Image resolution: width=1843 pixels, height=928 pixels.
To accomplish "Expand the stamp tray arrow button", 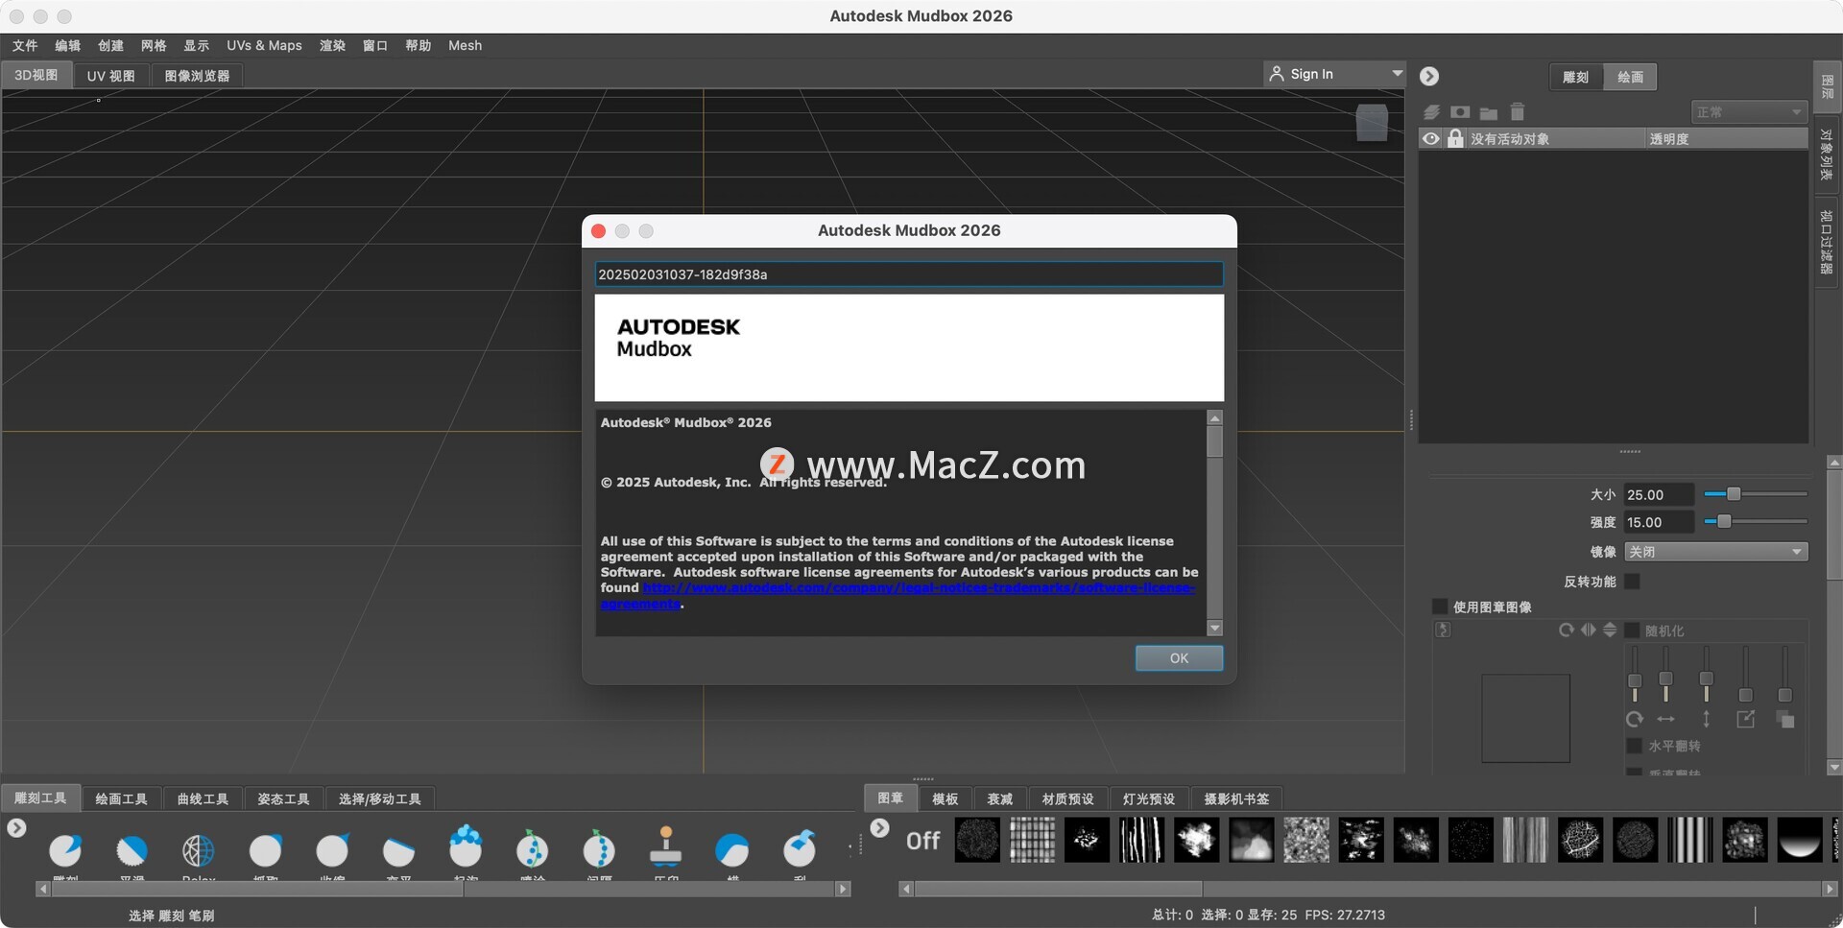I will point(879,827).
